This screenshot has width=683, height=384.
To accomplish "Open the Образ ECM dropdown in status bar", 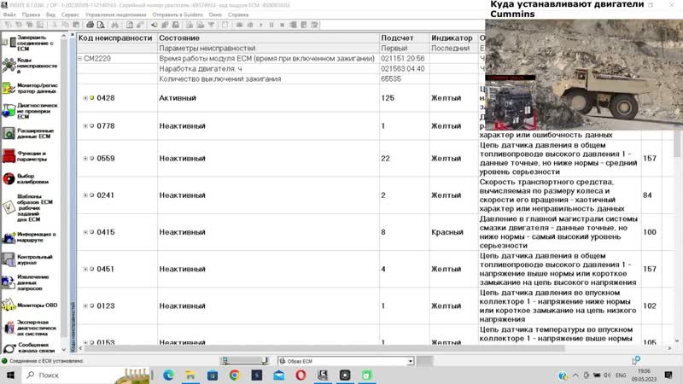I will click(x=410, y=361).
